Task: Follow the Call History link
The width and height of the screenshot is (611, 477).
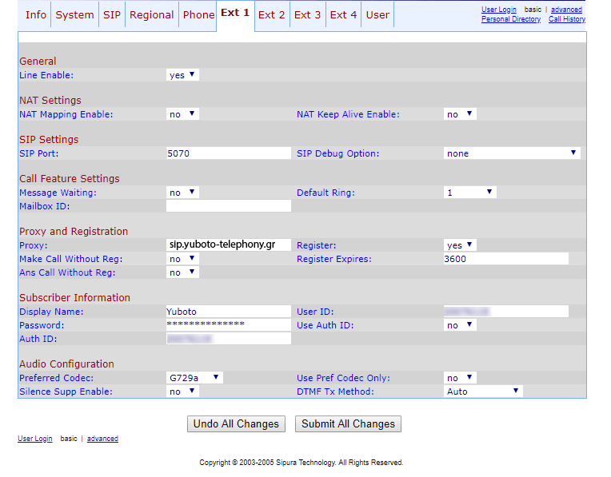Action: coord(566,19)
